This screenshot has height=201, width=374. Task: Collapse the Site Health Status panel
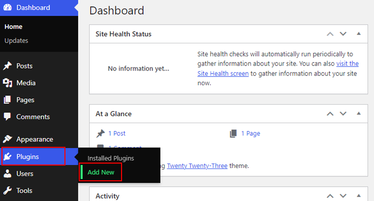(x=359, y=33)
